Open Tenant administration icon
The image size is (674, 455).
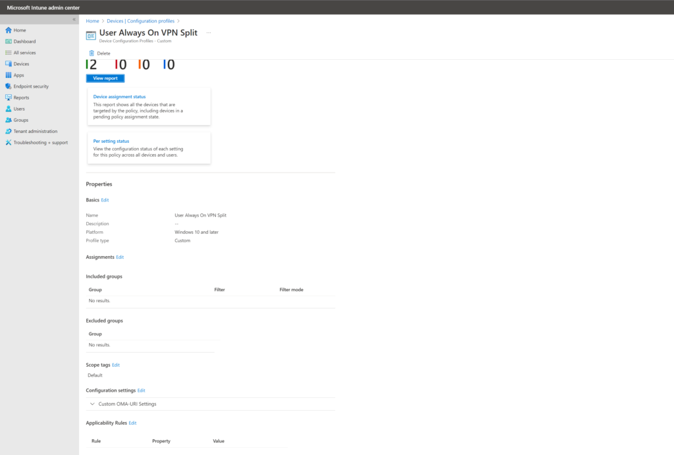coord(8,131)
